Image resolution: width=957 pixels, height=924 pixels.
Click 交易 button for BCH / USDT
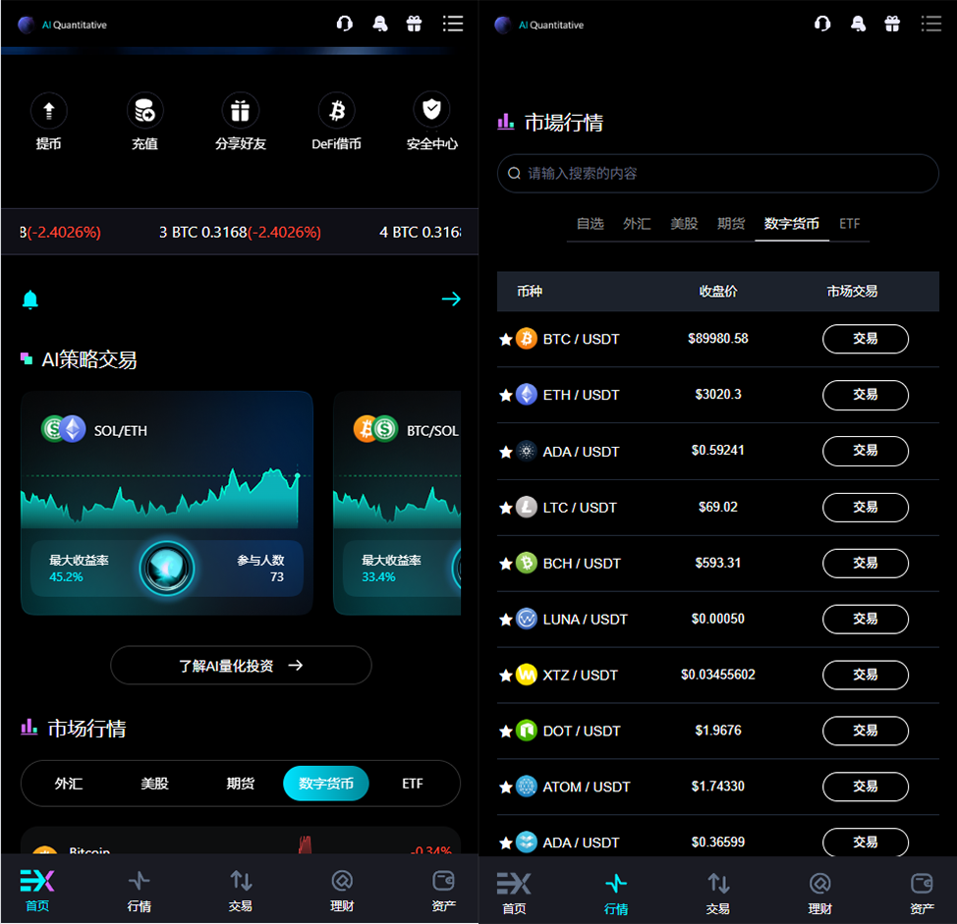coord(865,564)
